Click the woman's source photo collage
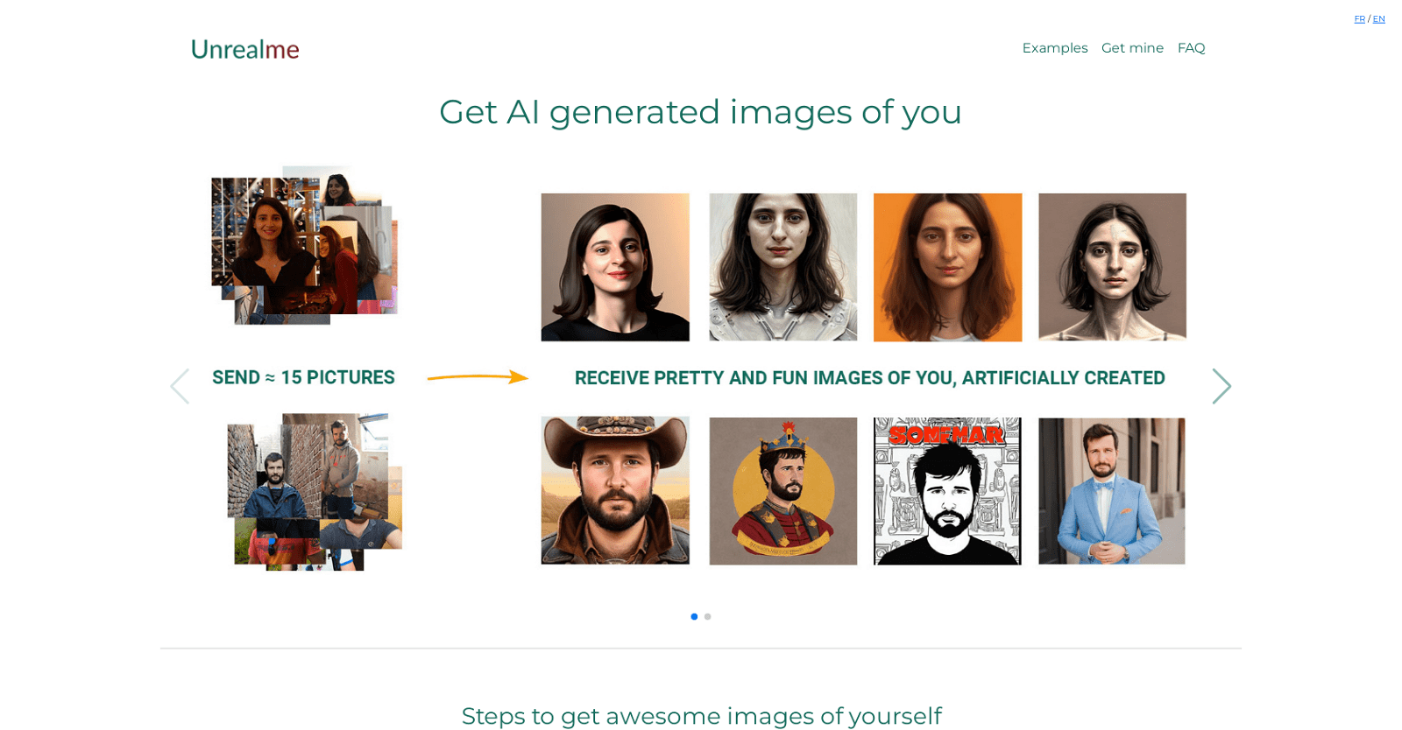The width and height of the screenshot is (1402, 730). (x=304, y=245)
